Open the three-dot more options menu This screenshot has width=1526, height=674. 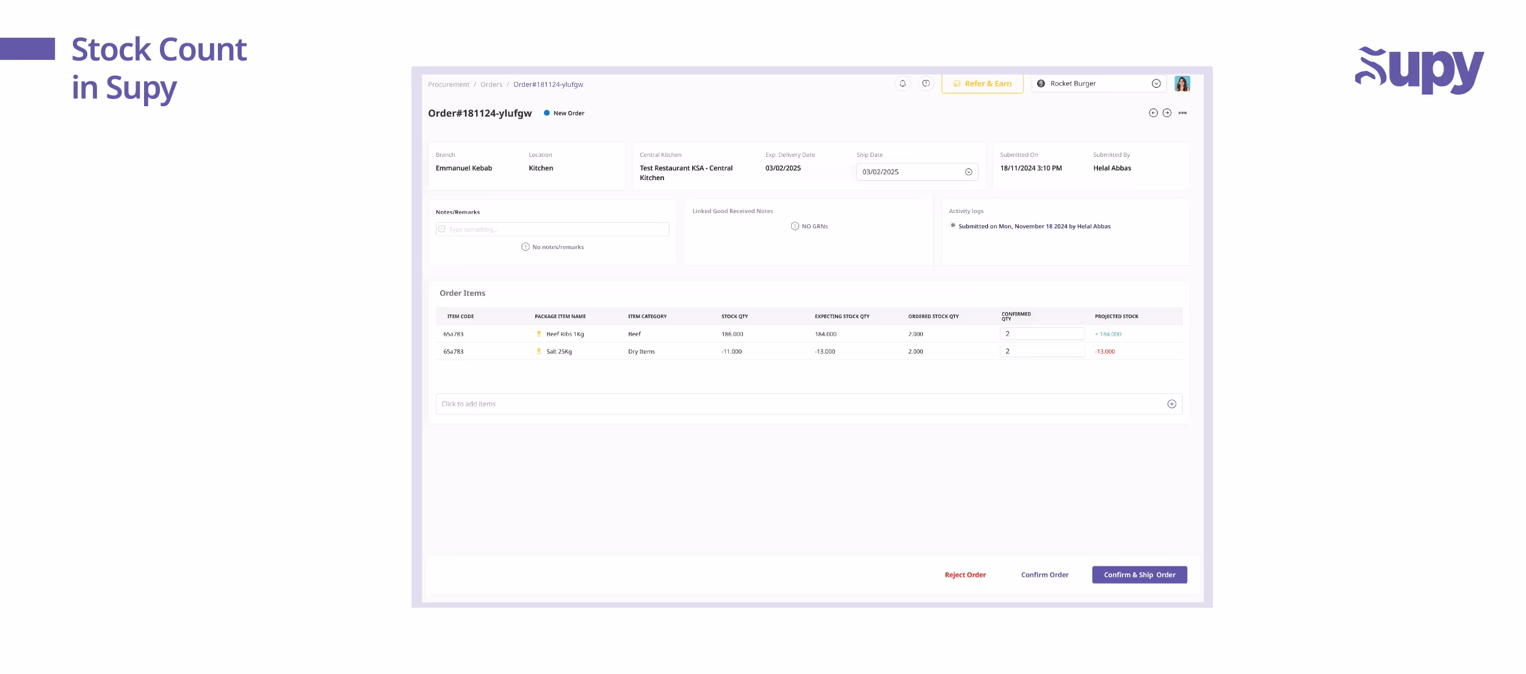point(1183,112)
